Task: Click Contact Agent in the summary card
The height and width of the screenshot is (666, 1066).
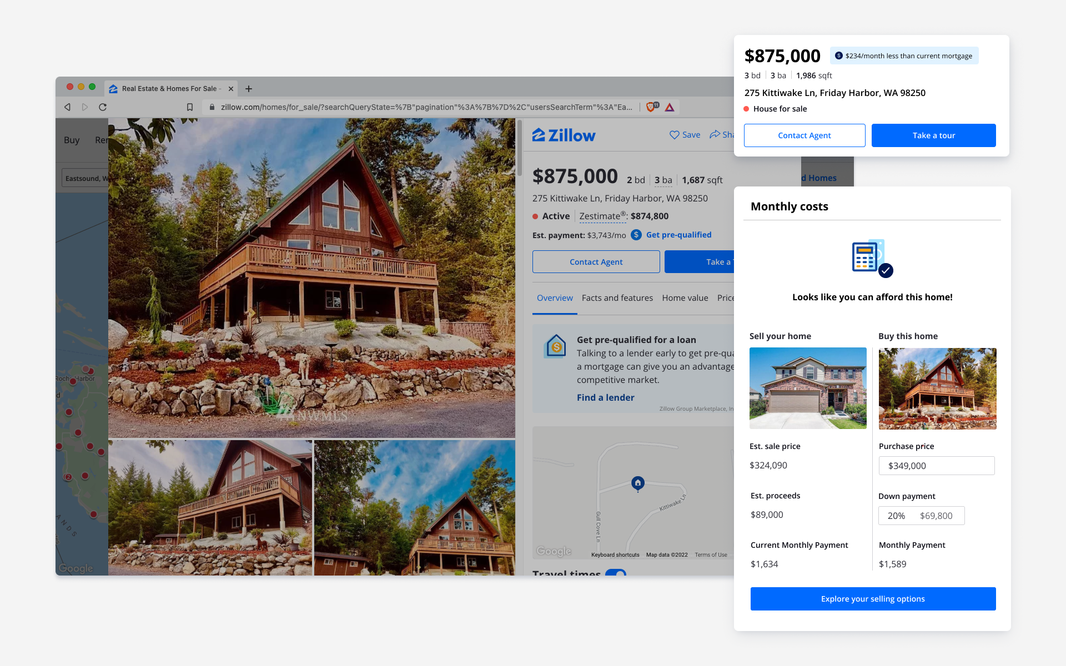Action: click(x=804, y=135)
